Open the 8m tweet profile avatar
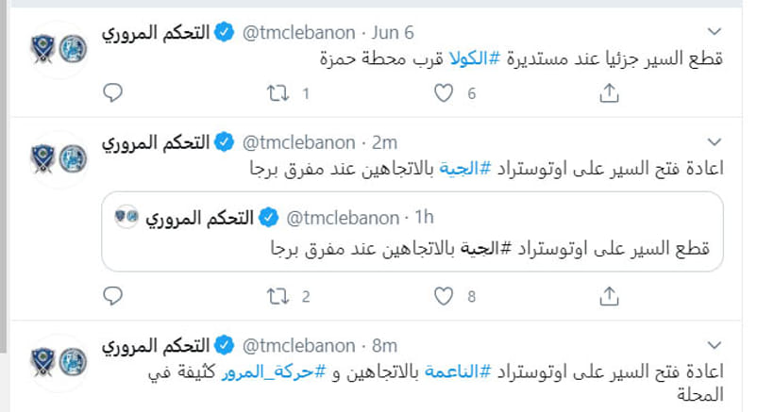774x412 pixels. [x=59, y=362]
